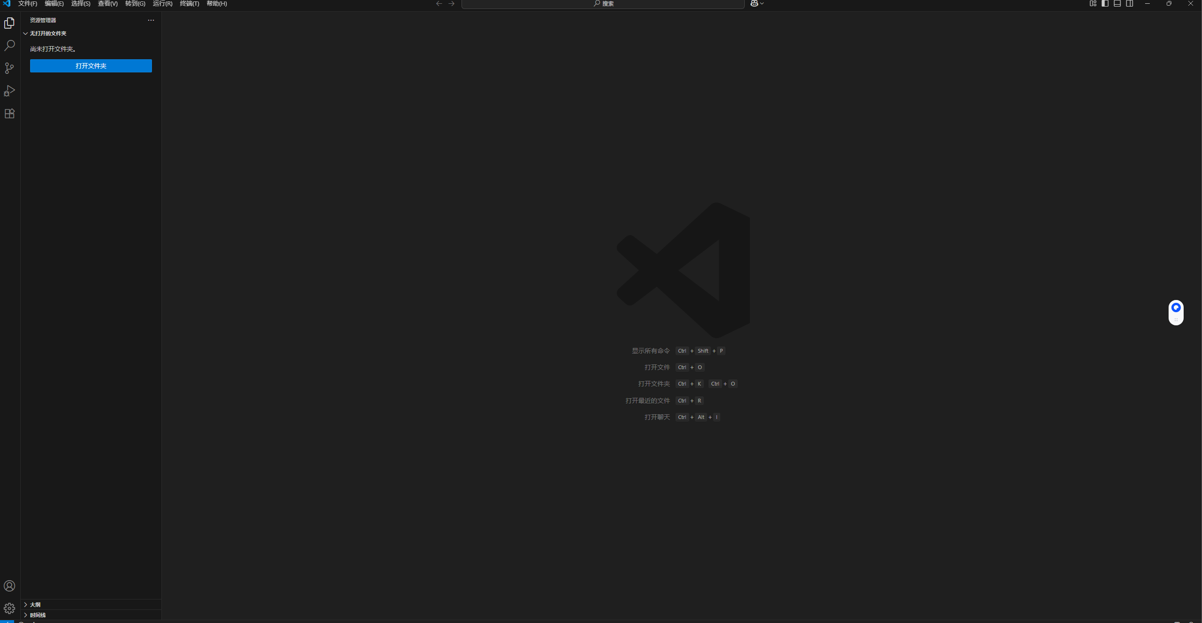This screenshot has width=1202, height=623.
Task: Open the 终端(T) menu
Action: pos(190,3)
